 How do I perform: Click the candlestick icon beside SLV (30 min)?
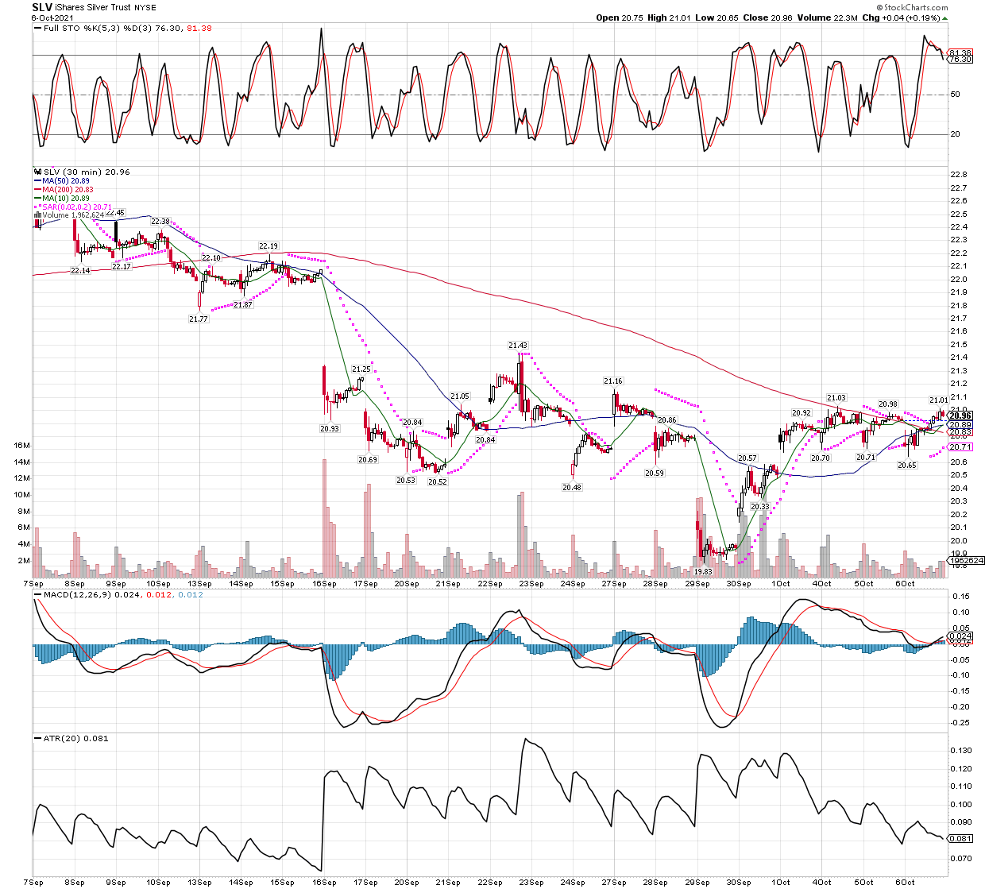[37, 172]
